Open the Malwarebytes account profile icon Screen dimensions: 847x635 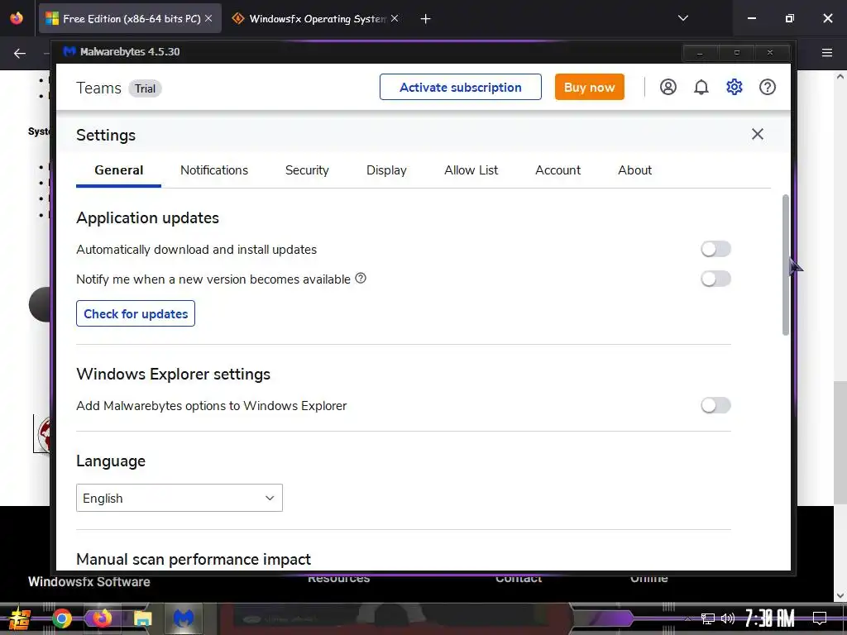point(668,87)
